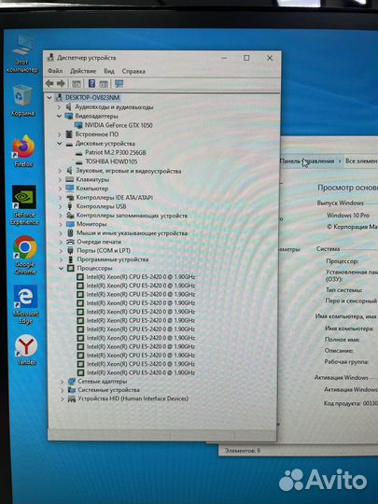Open Этот компьютер desktop icon
This screenshot has width=378, height=504.
[22, 54]
